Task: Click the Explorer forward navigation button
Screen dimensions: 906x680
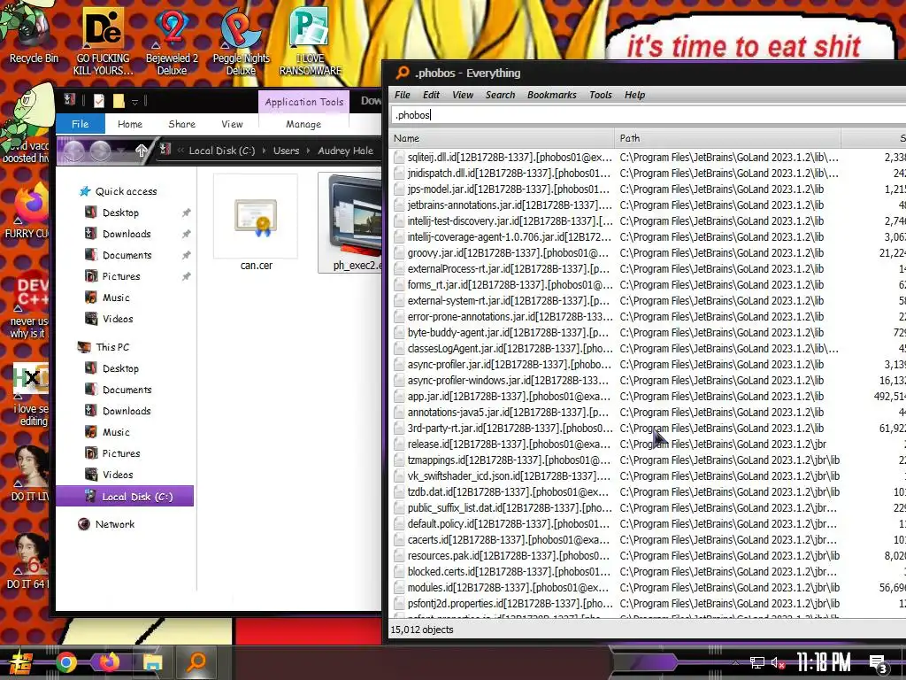Action: point(99,151)
